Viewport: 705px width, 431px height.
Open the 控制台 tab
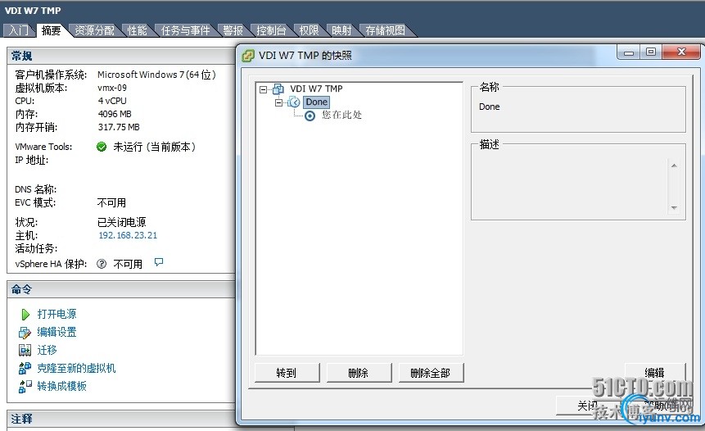pos(271,30)
